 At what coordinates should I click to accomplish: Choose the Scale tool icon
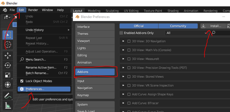tap(8, 75)
